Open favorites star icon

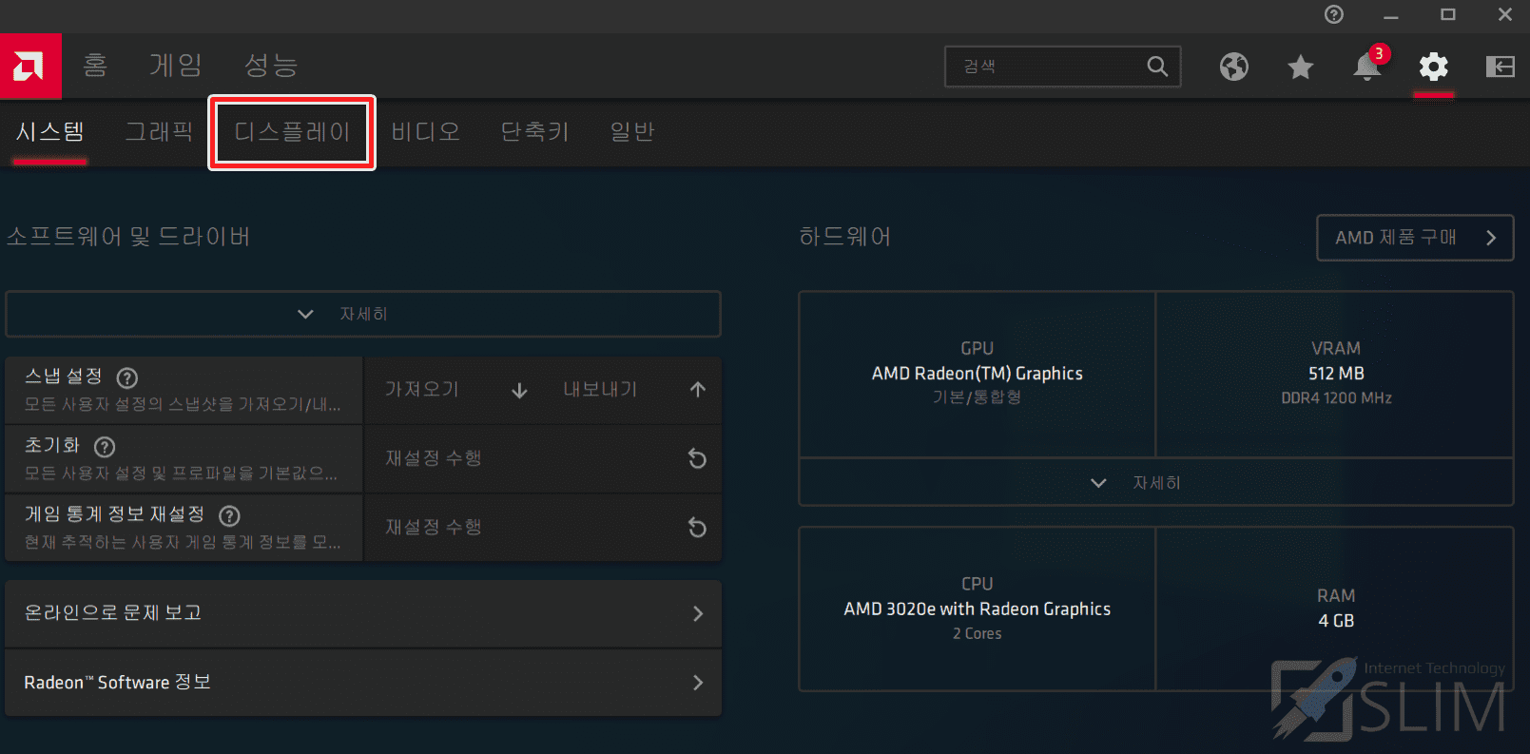[1300, 67]
